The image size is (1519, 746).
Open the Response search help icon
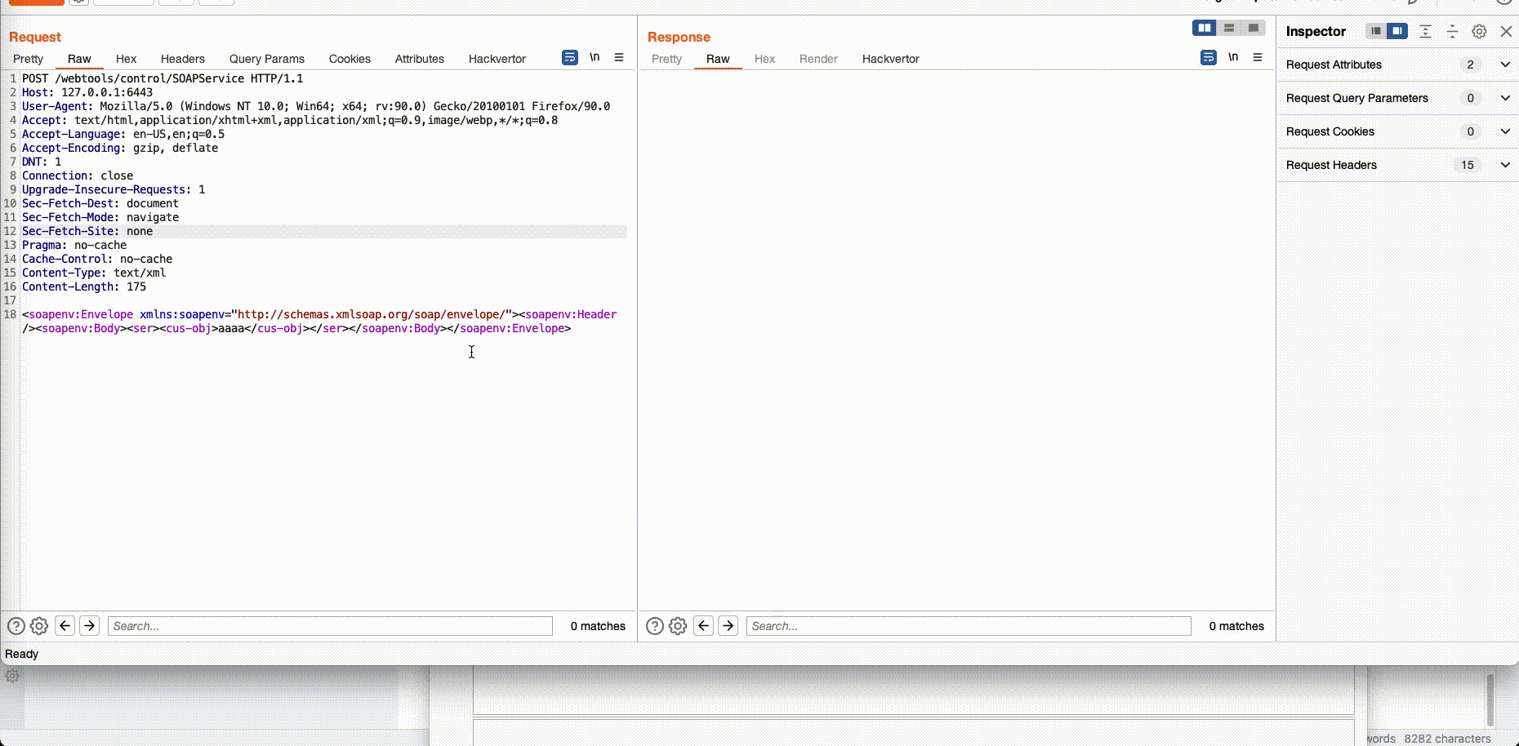click(x=654, y=626)
